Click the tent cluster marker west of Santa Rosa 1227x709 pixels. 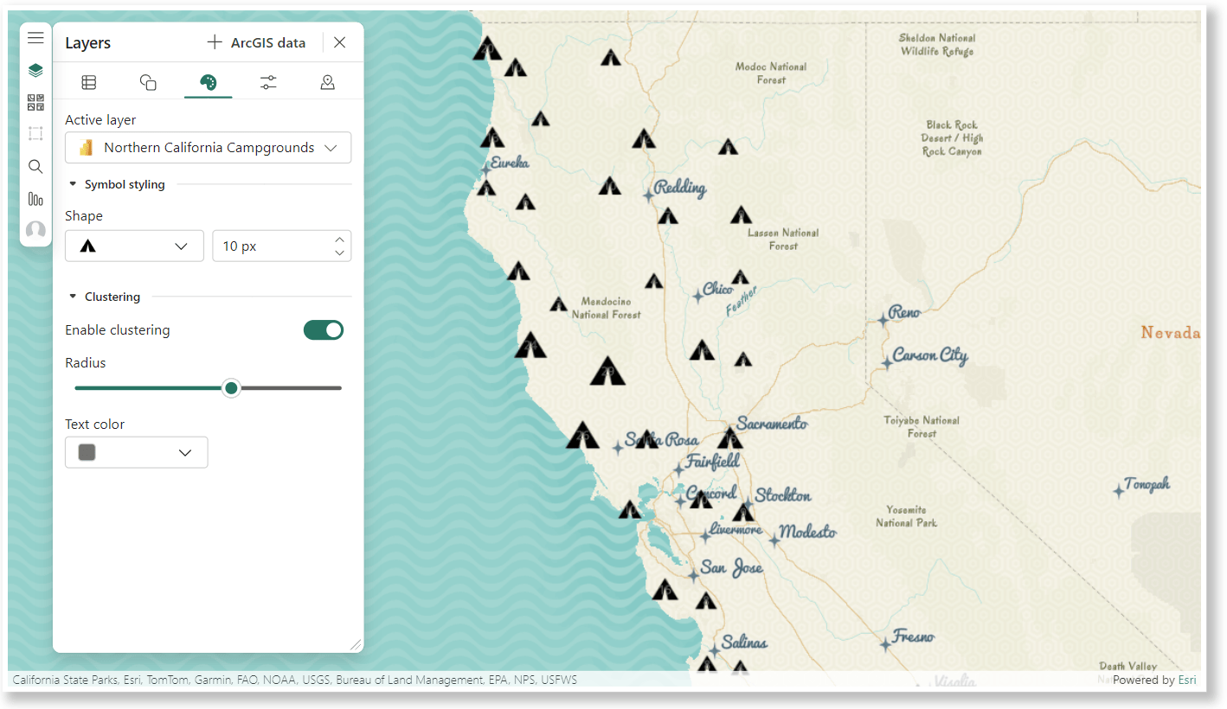[583, 434]
